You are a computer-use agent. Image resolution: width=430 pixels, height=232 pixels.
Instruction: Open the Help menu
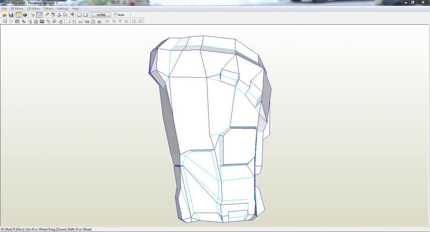pos(75,8)
